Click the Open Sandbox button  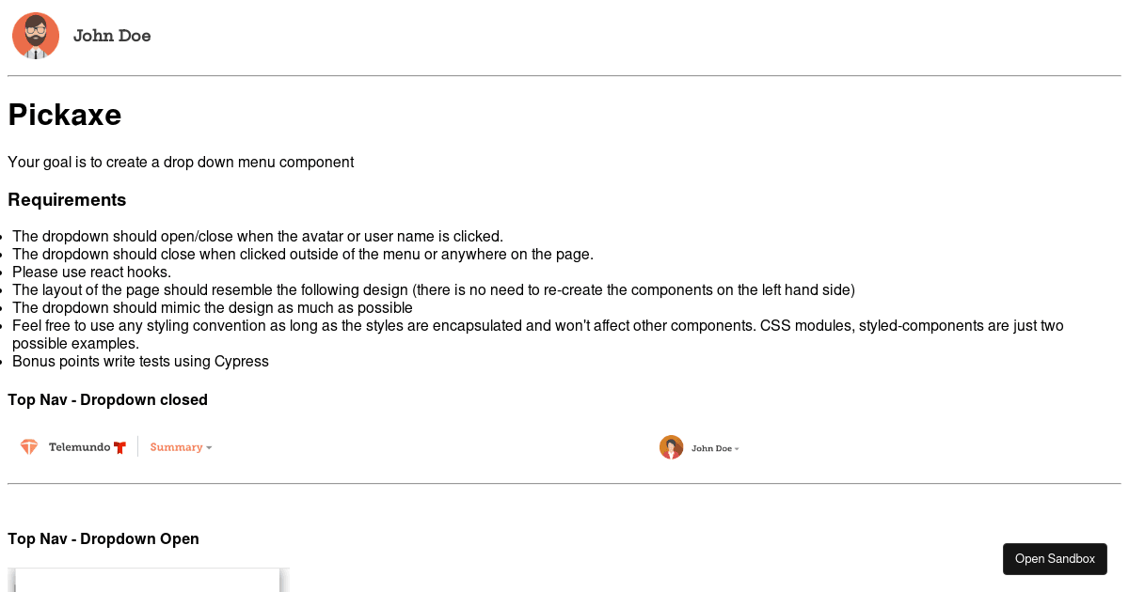(x=1055, y=558)
